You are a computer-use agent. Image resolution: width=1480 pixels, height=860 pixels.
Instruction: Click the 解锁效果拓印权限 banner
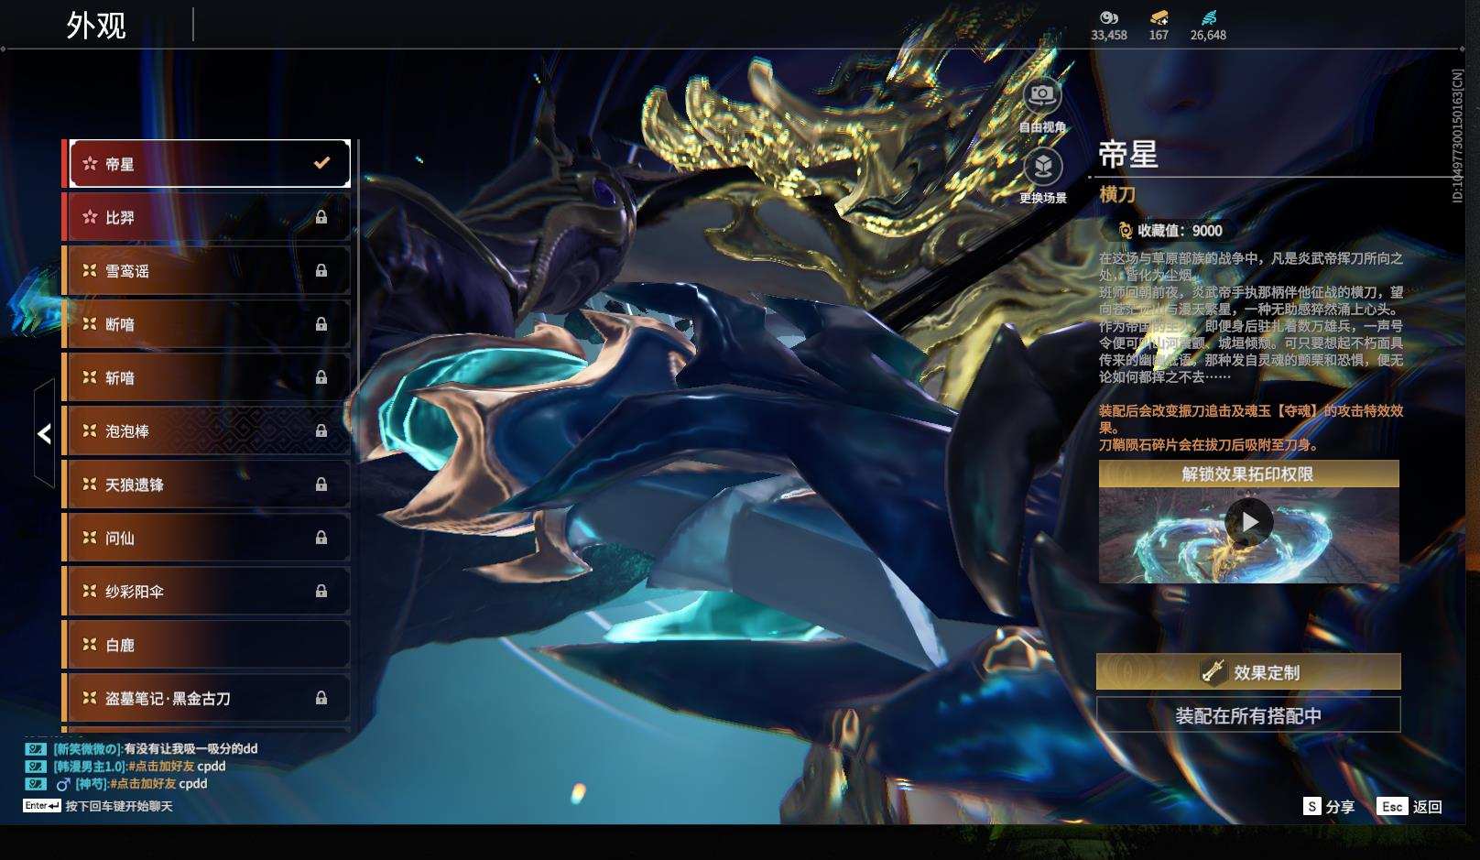[x=1249, y=474]
